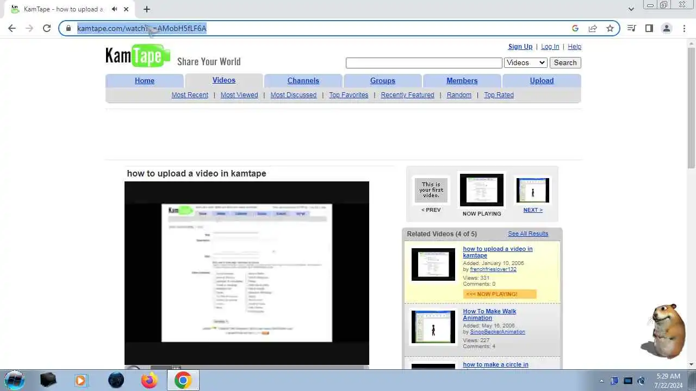The image size is (696, 391).
Task: Open the Help link
Action: pyautogui.click(x=575, y=47)
